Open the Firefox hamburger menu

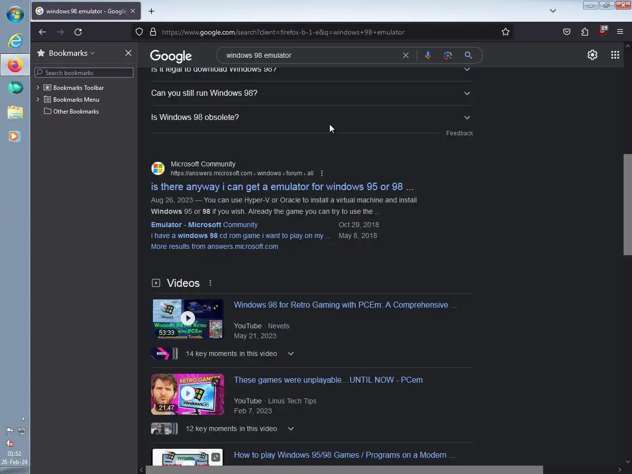point(620,32)
